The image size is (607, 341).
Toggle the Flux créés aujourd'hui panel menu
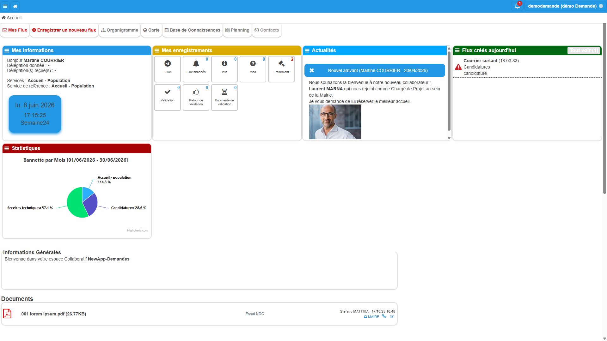[457, 51]
